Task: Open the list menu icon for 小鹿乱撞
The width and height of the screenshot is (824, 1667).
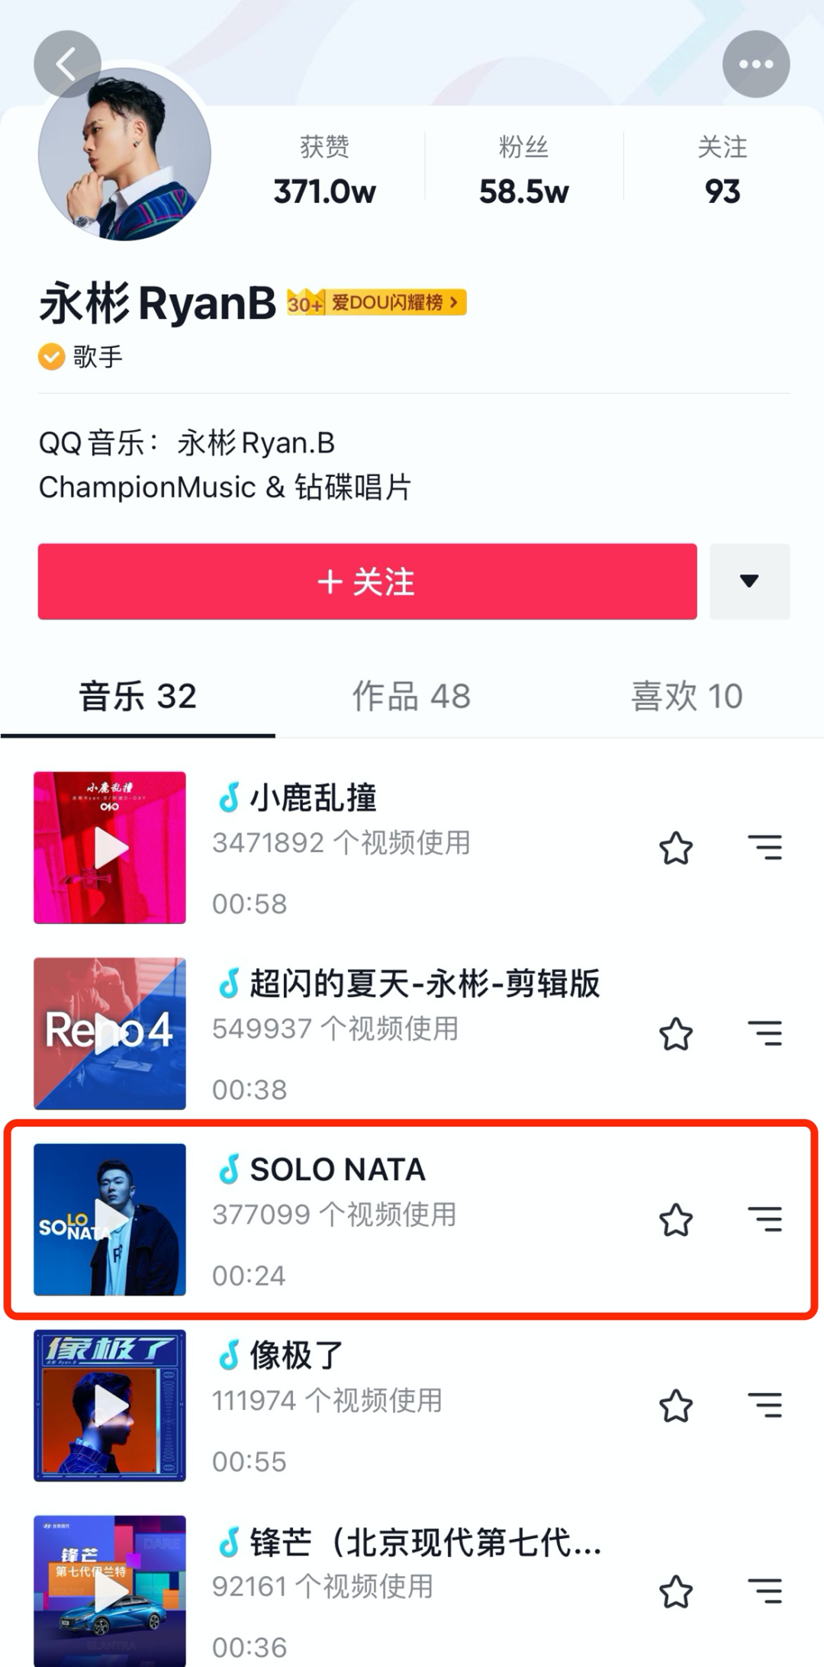Action: click(764, 848)
